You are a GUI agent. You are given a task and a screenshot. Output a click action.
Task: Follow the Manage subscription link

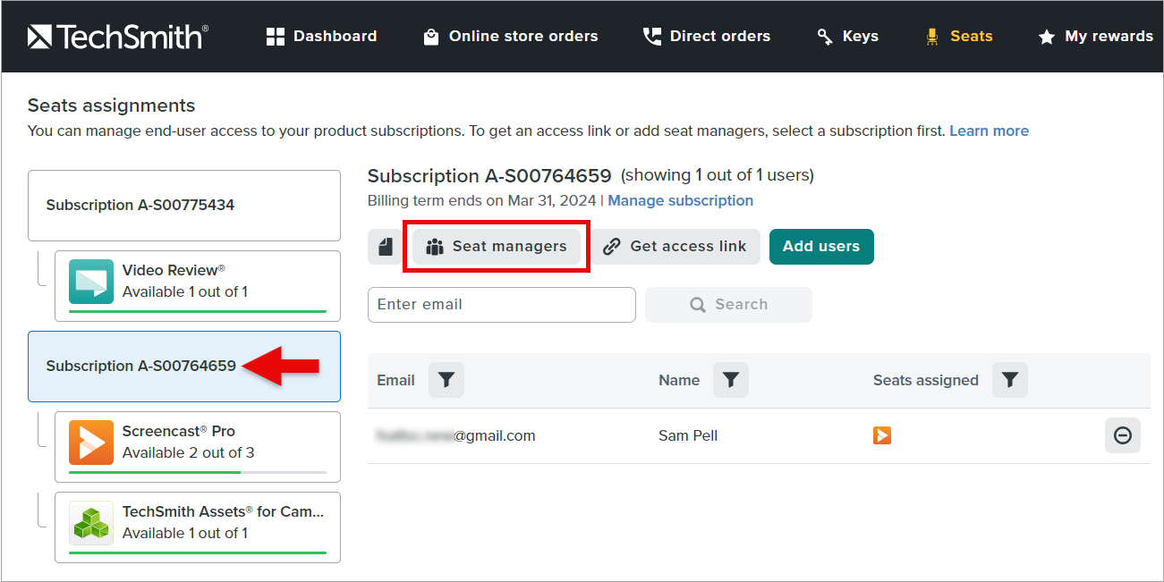click(680, 200)
